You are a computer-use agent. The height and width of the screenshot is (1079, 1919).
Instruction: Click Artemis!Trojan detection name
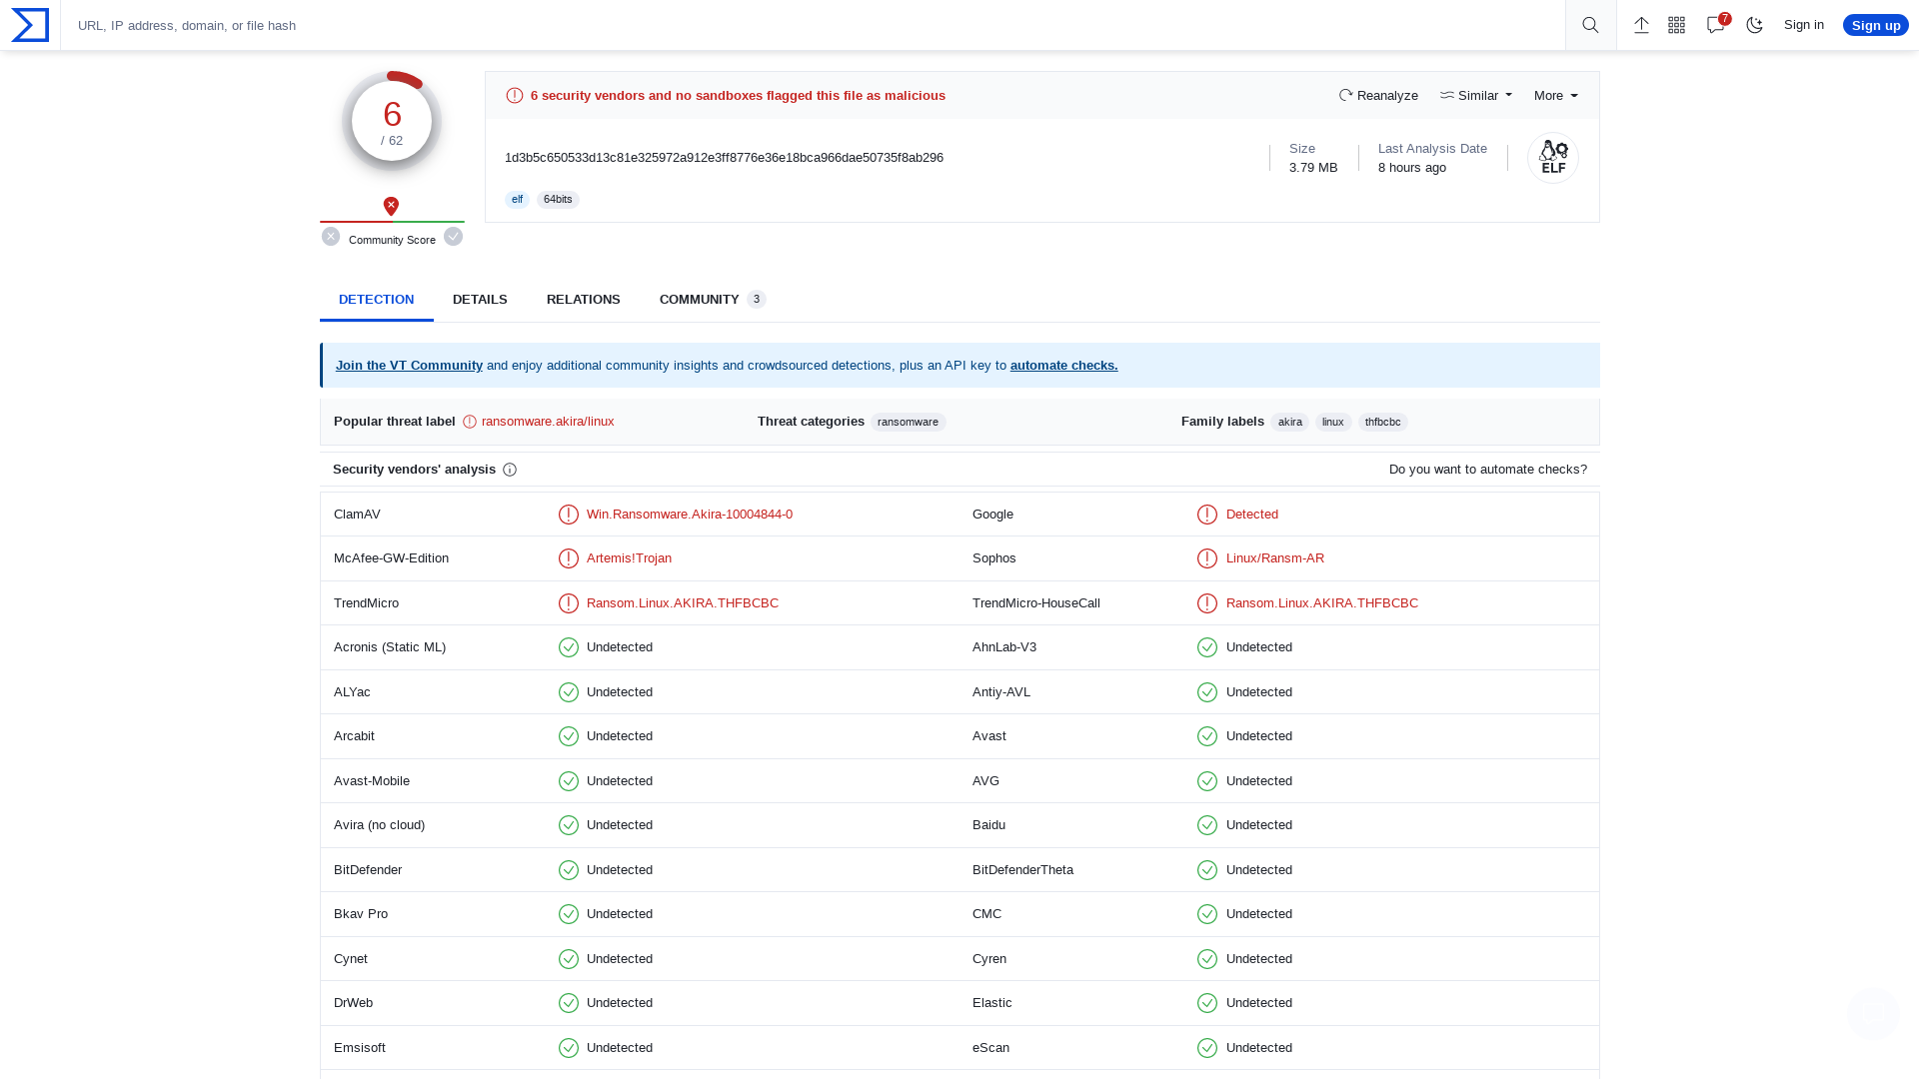[x=629, y=558]
